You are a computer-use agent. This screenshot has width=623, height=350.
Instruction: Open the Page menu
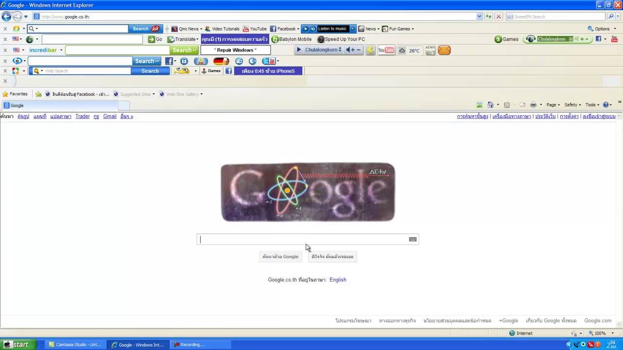point(553,105)
